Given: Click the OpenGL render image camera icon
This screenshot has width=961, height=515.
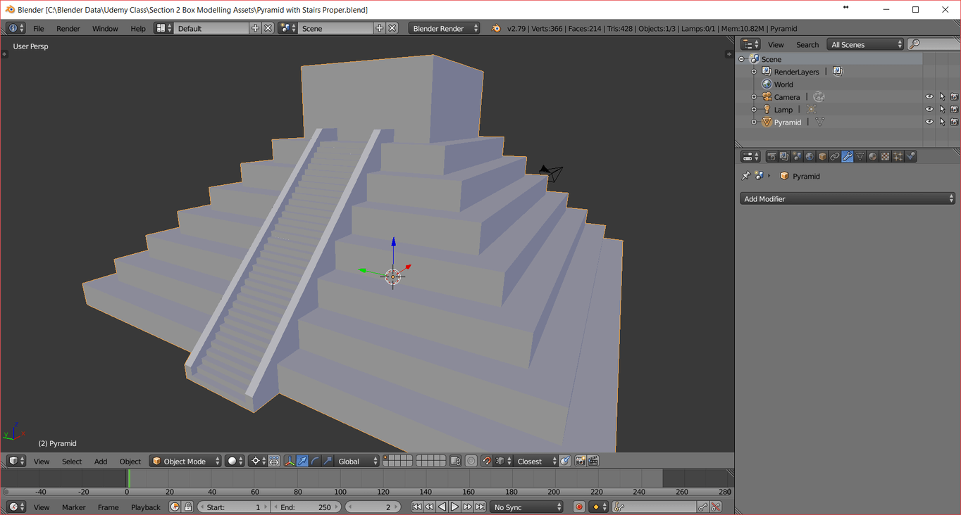Looking at the screenshot, I should point(581,461).
